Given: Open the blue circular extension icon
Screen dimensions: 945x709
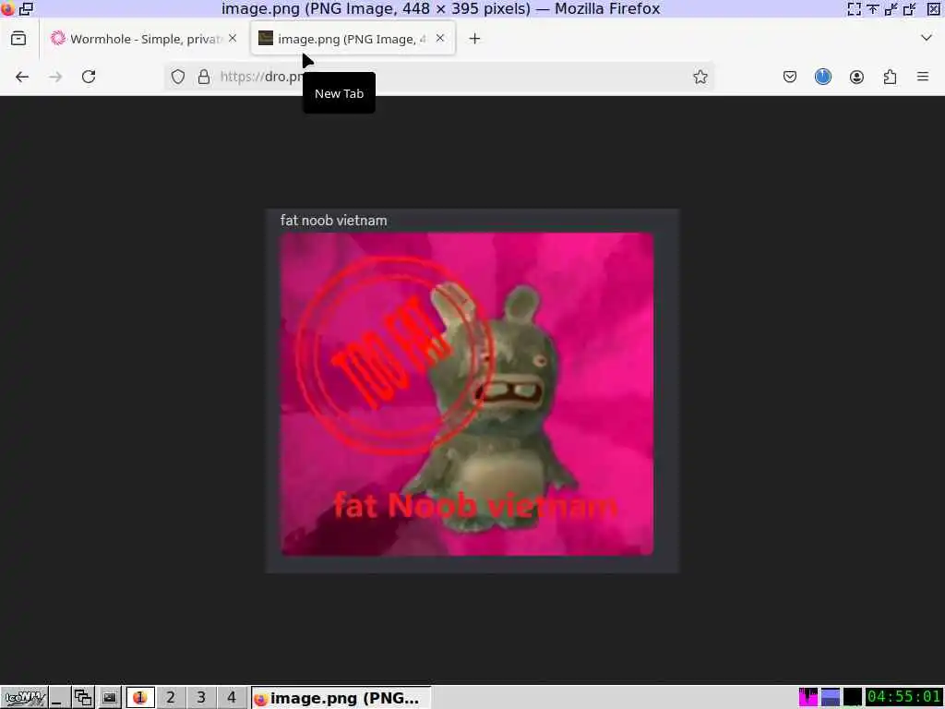Looking at the screenshot, I should click(823, 77).
